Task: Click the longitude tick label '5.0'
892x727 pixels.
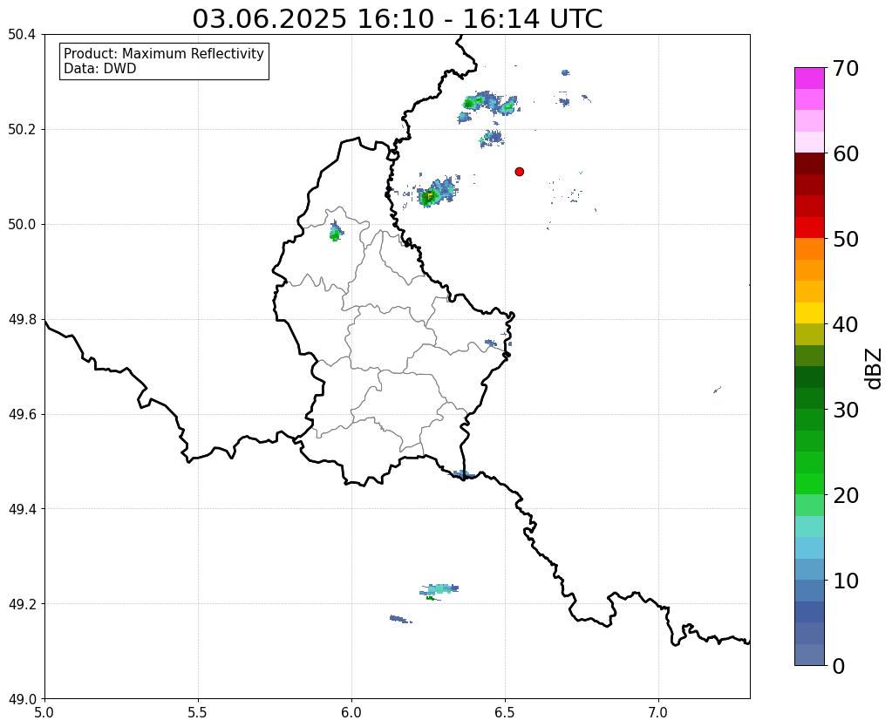Action: (x=44, y=712)
